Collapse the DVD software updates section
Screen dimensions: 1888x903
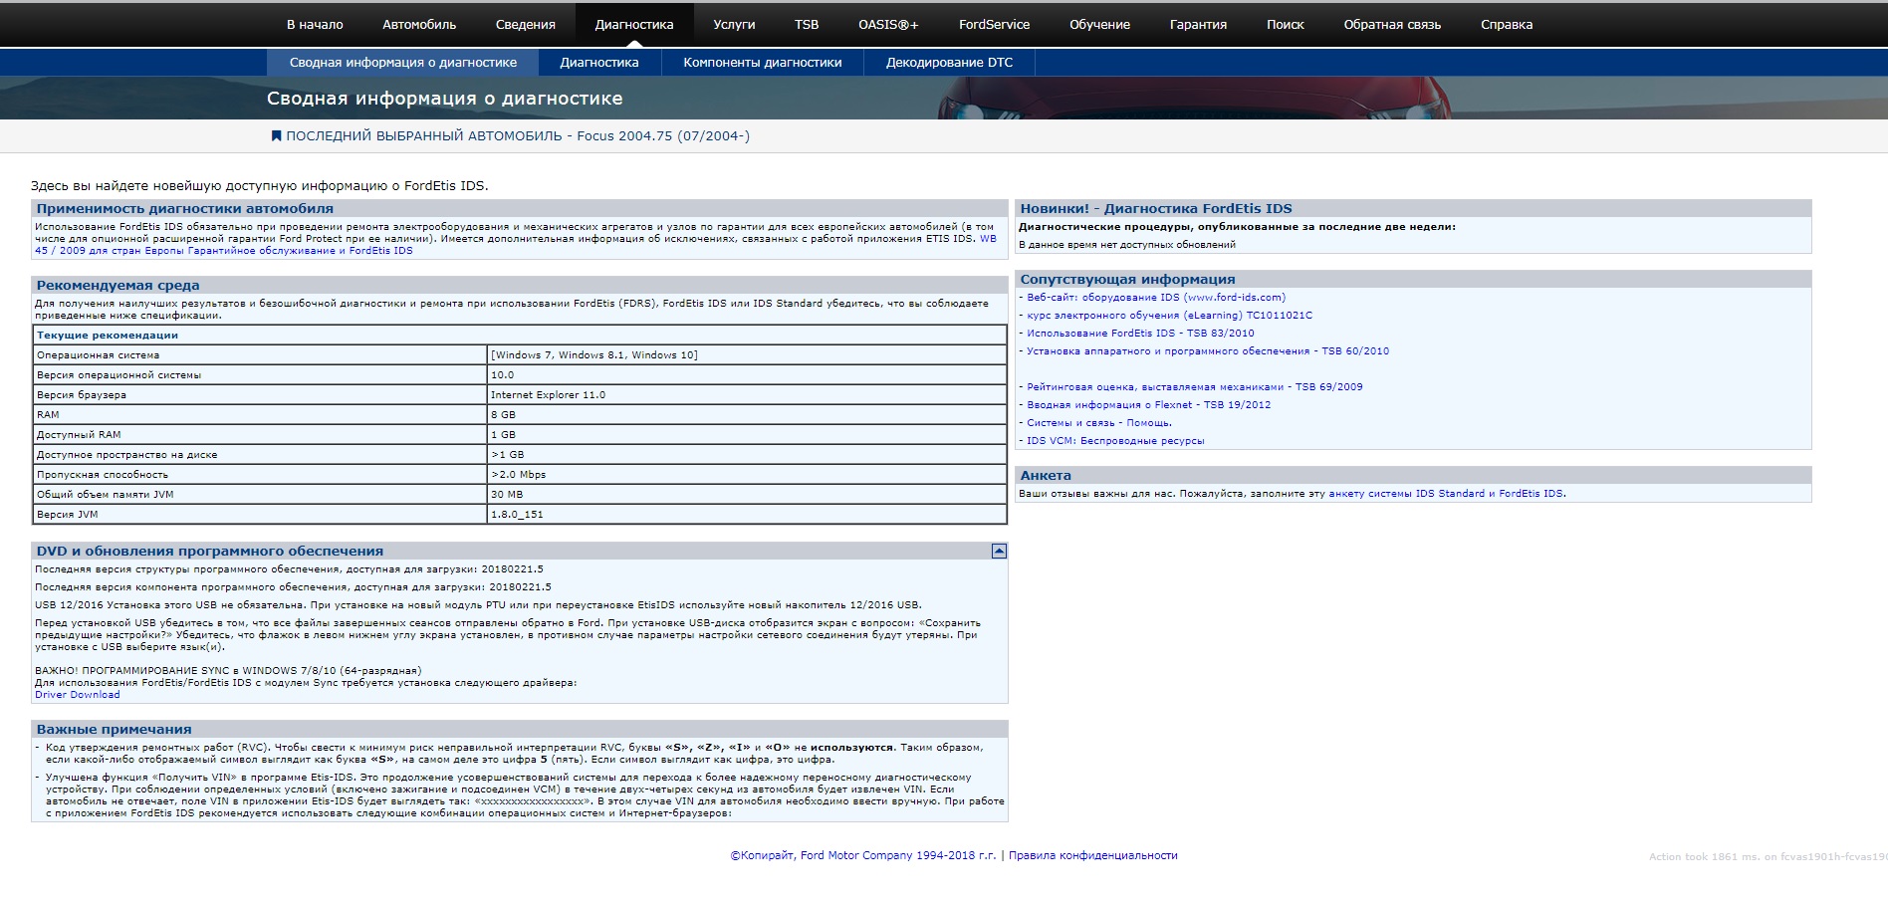[x=999, y=551]
